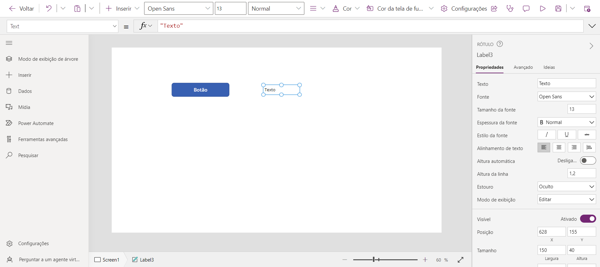Toggle the Visível switch off
Screen dimensions: 600x267
[588, 219]
